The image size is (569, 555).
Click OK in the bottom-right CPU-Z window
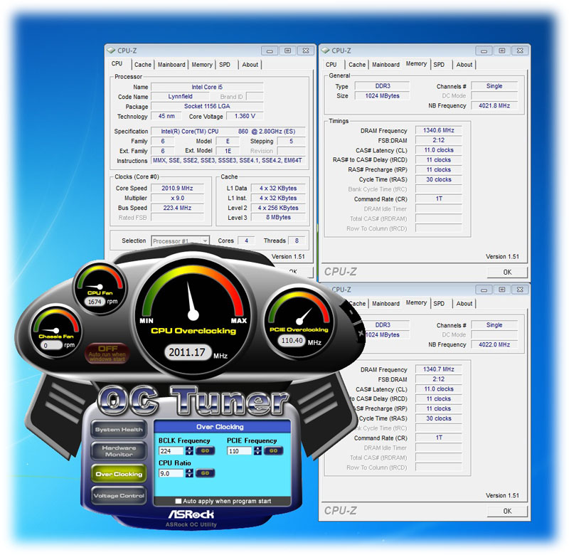point(506,510)
